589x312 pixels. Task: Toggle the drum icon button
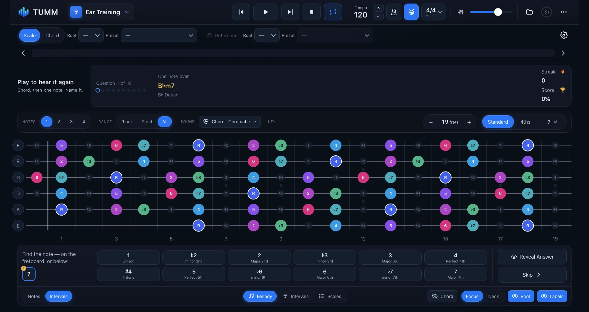[411, 12]
